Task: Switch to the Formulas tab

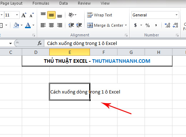Action: [x=41, y=3]
